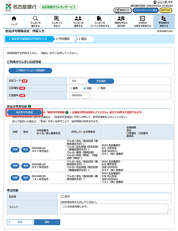Viewport: 178px width, 231px height.
Task: Select the 普通 account type radio
Action: pos(71,88)
